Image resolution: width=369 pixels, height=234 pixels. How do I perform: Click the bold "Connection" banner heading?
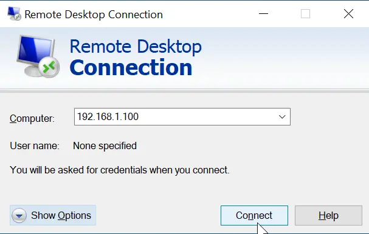pyautogui.click(x=131, y=67)
